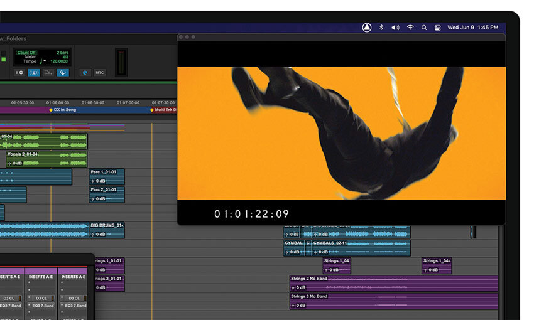
Task: Select the BIG DRUMS_01 clip
Action: click(107, 230)
